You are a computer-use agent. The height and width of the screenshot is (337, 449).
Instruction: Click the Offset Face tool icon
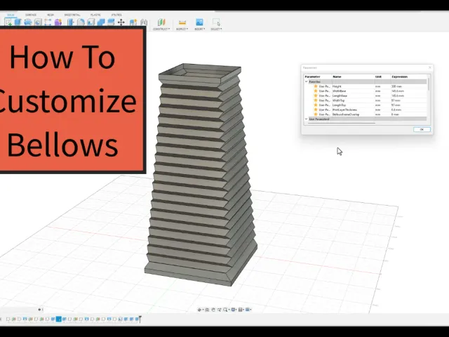point(111,22)
